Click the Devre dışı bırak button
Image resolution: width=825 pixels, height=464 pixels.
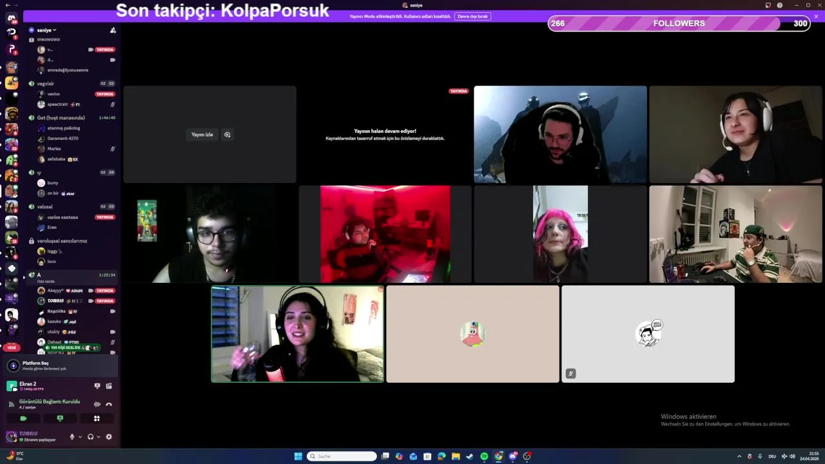(472, 16)
